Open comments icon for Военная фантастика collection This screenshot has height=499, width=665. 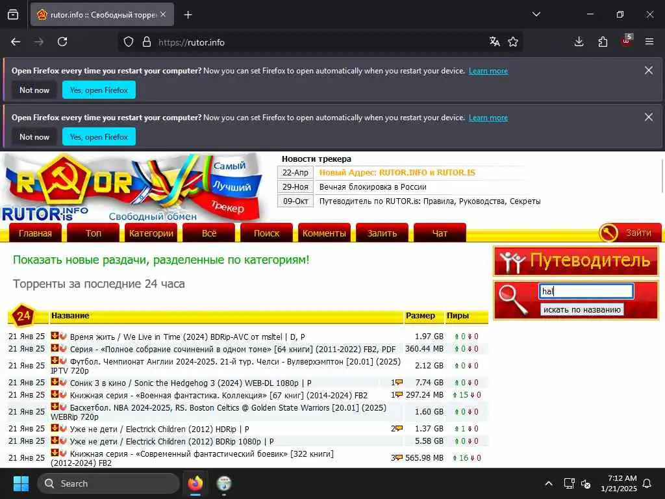coord(399,394)
